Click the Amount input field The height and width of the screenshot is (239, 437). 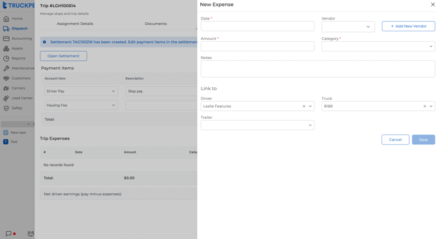pos(257,46)
